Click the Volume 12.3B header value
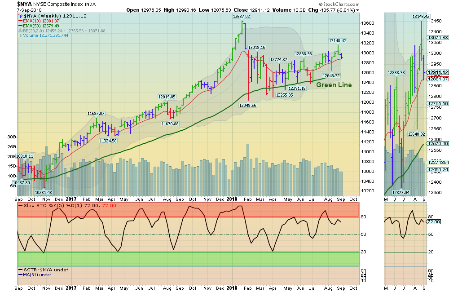 click(289, 10)
